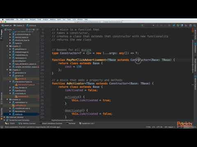Open the TODO tool window
Image resolution: width=197 pixels, height=147 pixels.
tap(10, 123)
